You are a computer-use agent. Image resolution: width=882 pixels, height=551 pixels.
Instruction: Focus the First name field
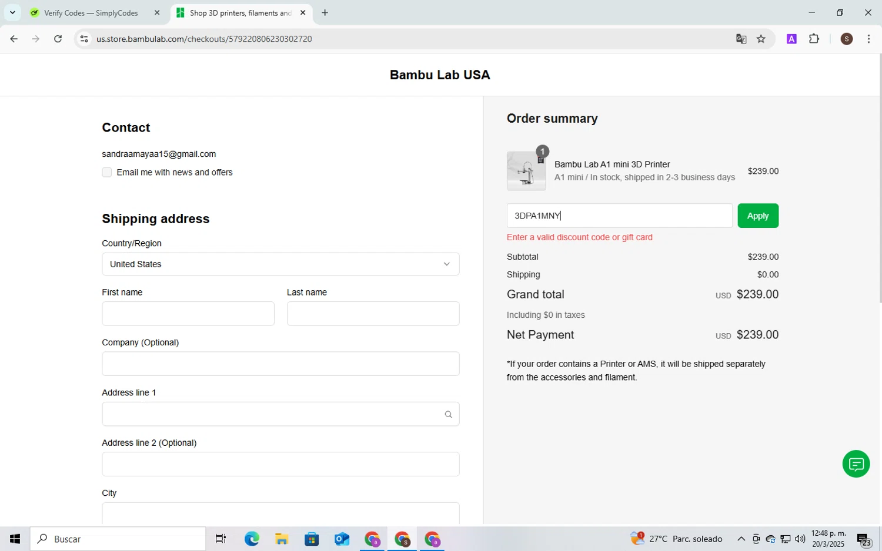tap(188, 314)
